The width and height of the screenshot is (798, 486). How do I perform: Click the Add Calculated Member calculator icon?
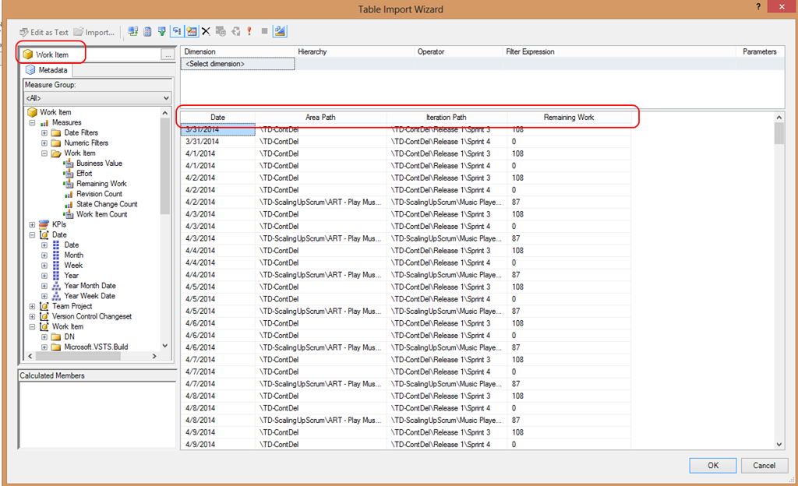(147, 32)
